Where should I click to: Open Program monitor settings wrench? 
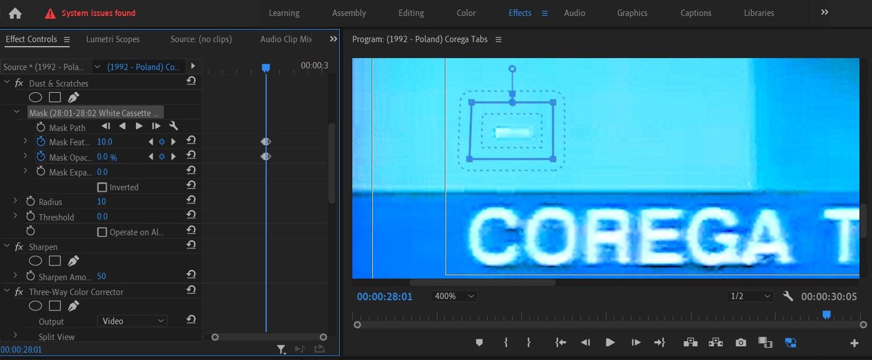788,296
